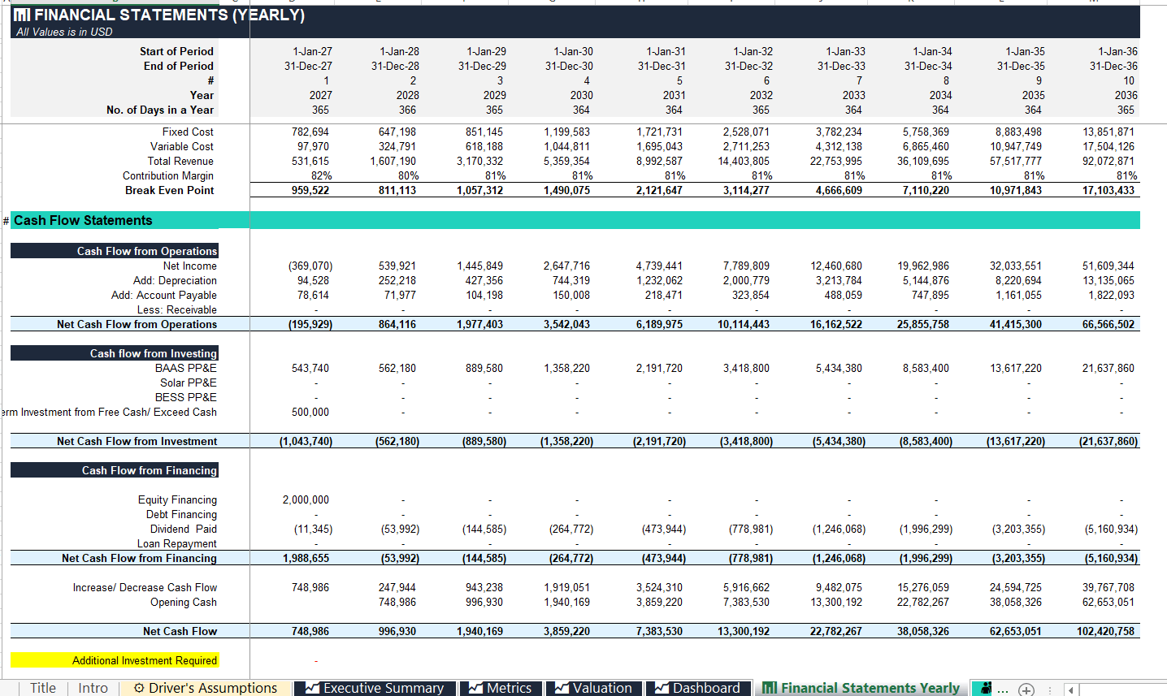Click the Financial Statements Yearly tab icon
Viewport: 1167px width, 696px height.
tap(770, 688)
